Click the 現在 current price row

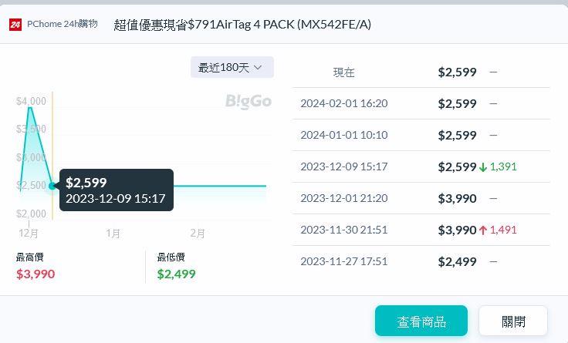tap(421, 72)
